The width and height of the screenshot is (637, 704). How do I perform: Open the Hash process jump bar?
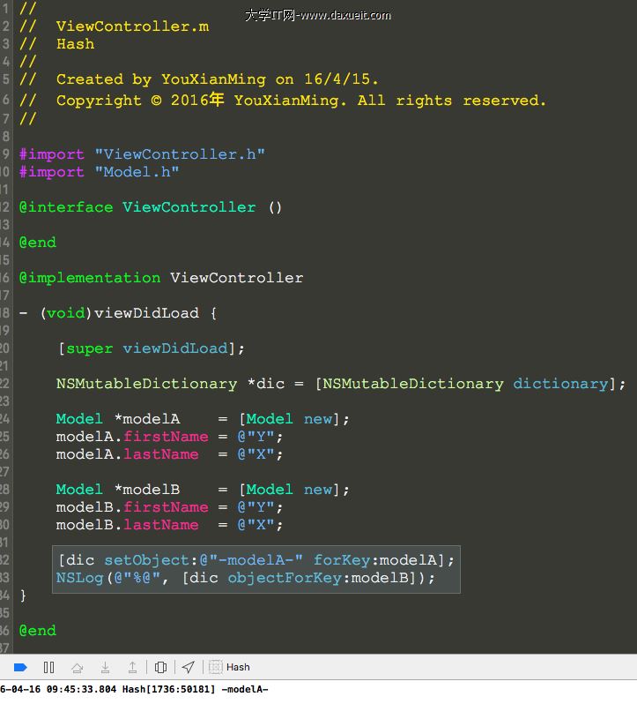click(x=238, y=667)
